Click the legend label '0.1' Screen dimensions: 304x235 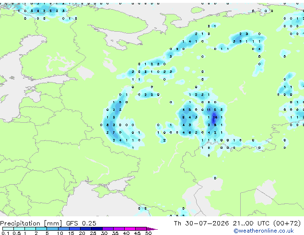click(x=5, y=233)
